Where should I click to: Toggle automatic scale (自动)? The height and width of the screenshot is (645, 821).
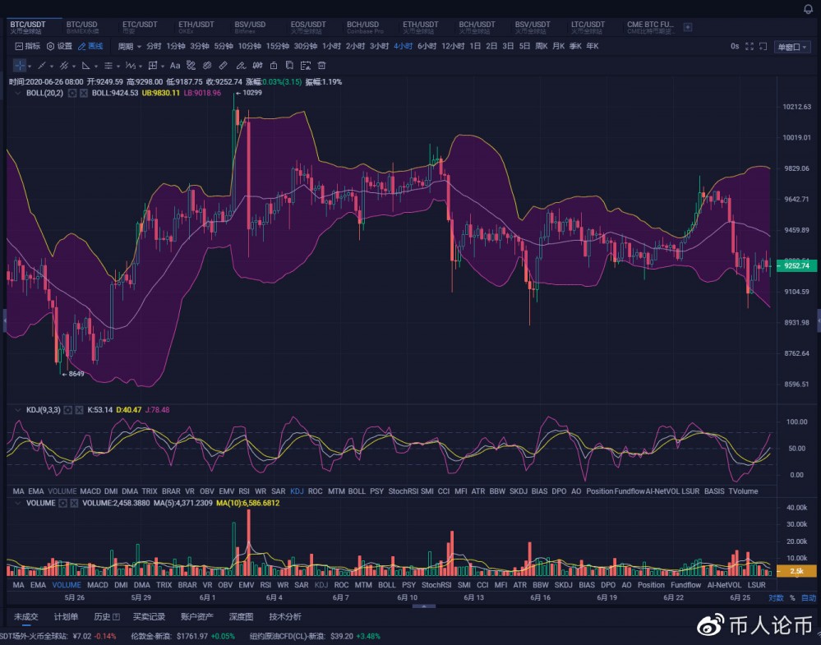coord(809,598)
